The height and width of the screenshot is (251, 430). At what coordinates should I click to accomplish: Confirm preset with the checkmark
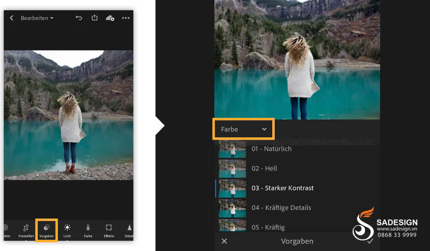click(x=370, y=241)
